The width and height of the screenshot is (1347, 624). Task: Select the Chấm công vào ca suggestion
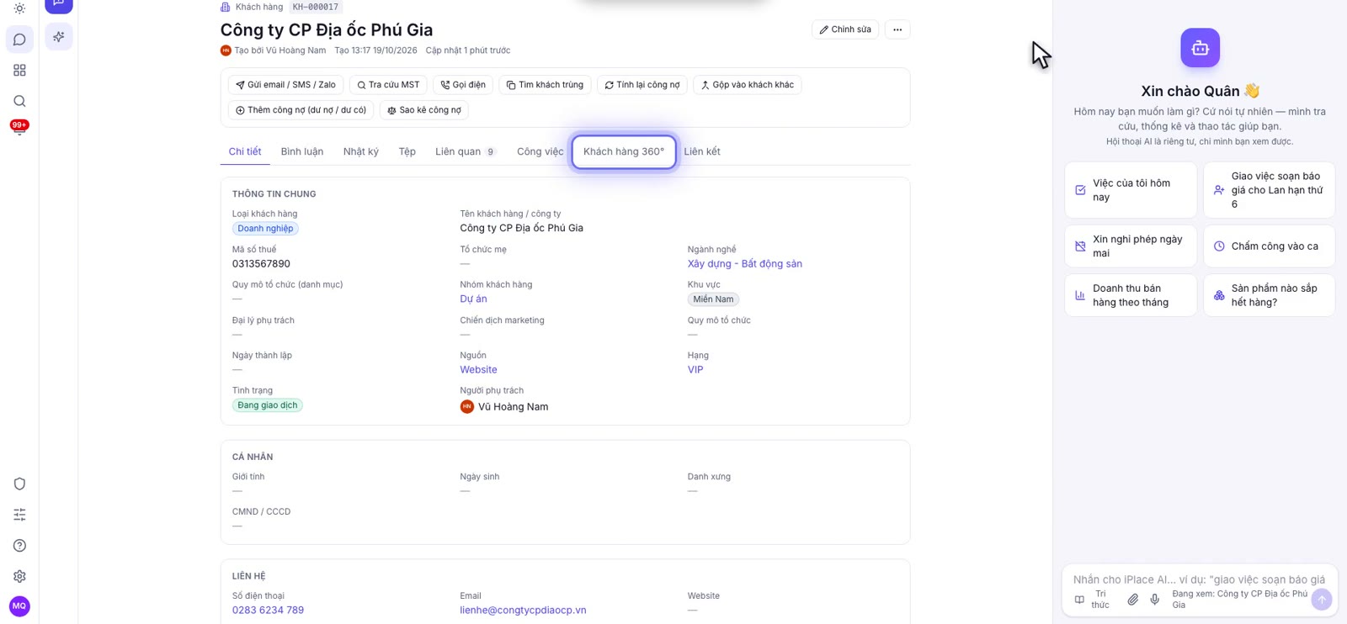point(1269,246)
